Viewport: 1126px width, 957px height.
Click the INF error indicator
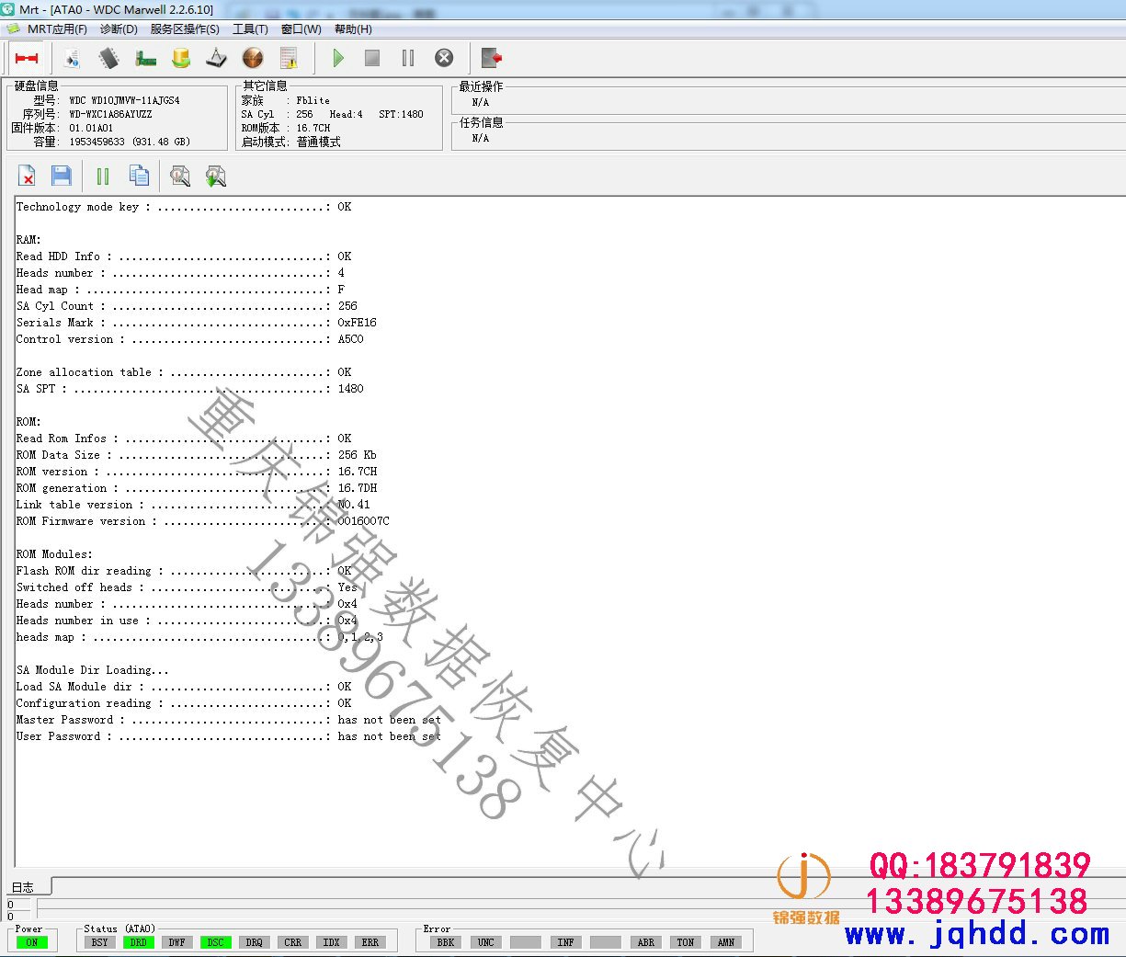[565, 942]
